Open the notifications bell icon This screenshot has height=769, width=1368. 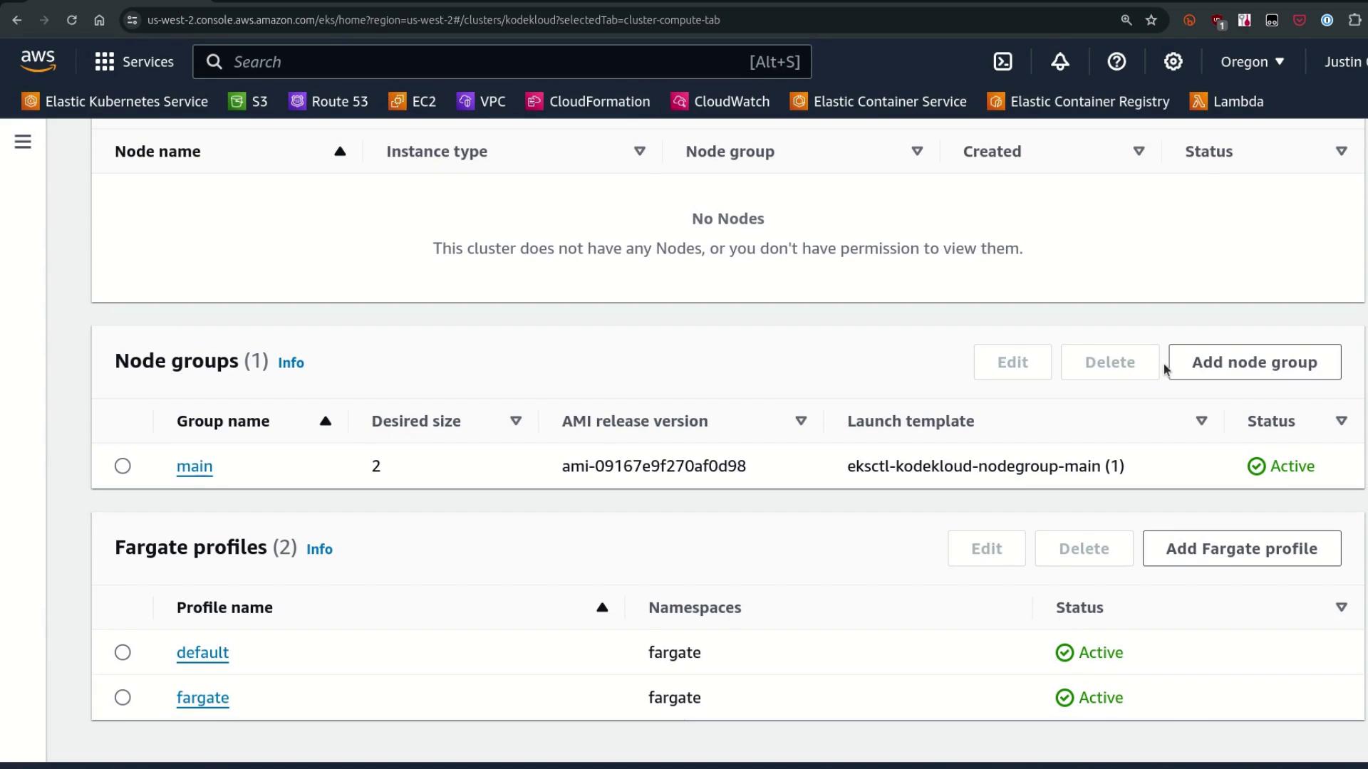pos(1059,62)
